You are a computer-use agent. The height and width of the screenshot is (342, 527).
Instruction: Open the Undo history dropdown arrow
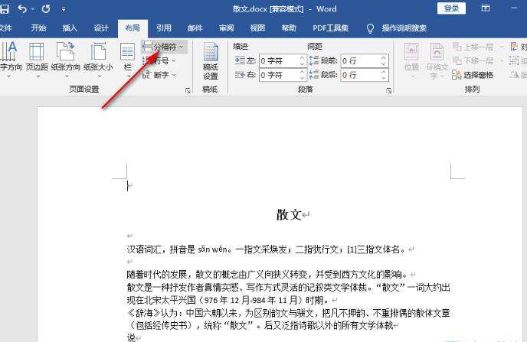33,8
